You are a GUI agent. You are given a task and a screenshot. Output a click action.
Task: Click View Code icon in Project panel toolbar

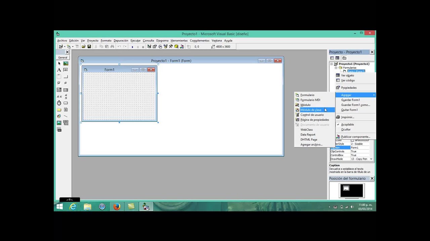332,58
